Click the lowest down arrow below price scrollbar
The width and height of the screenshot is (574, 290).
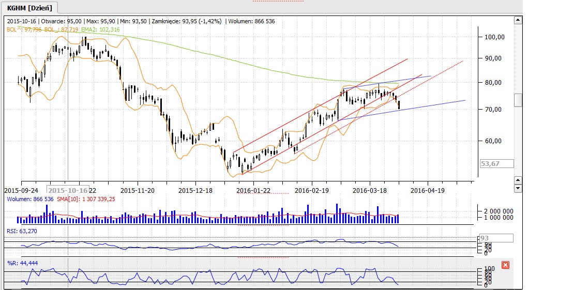[x=518, y=189]
